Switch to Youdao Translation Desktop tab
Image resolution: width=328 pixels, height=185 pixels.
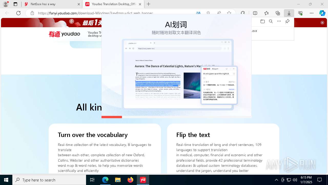click(114, 4)
